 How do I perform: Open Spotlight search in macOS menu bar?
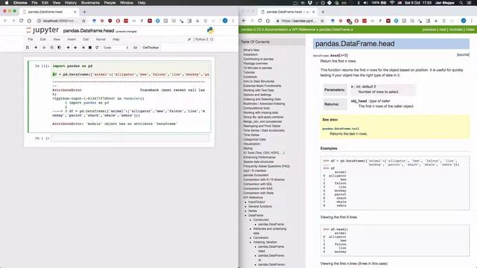pyautogui.click(x=461, y=3)
